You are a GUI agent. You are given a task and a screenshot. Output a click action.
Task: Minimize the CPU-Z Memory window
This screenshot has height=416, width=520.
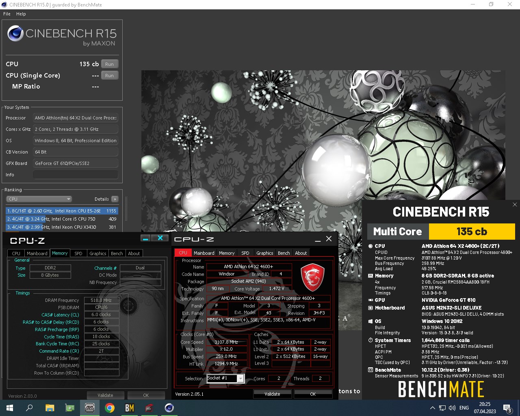click(x=146, y=238)
